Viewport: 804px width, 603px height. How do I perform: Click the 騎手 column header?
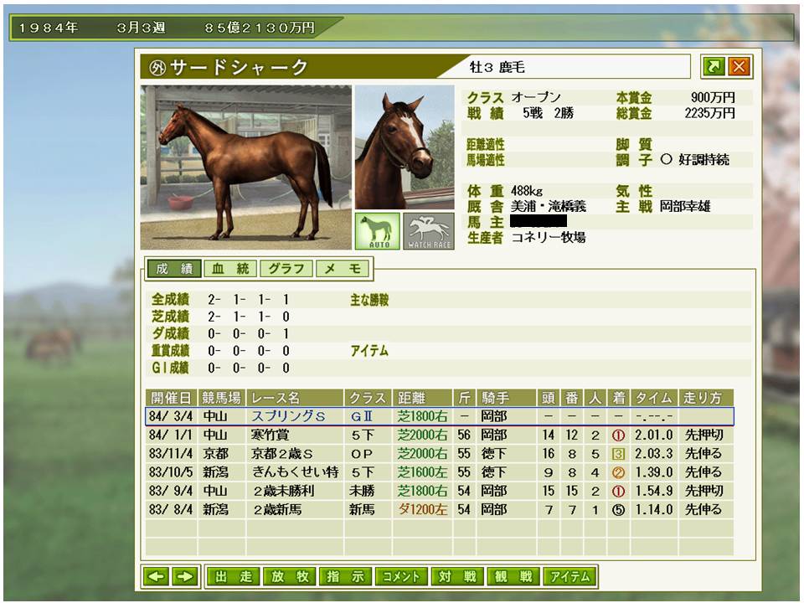click(x=507, y=398)
